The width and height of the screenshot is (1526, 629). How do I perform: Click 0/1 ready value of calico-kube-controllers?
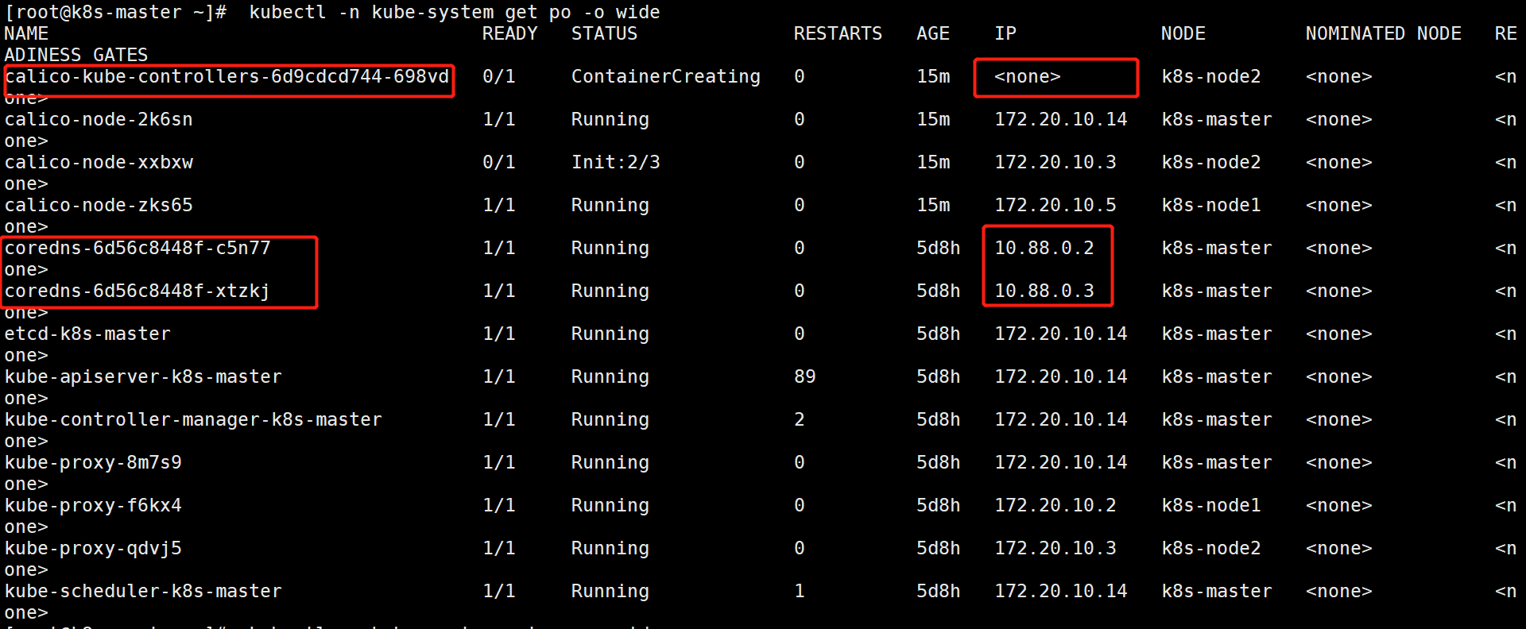click(x=499, y=76)
